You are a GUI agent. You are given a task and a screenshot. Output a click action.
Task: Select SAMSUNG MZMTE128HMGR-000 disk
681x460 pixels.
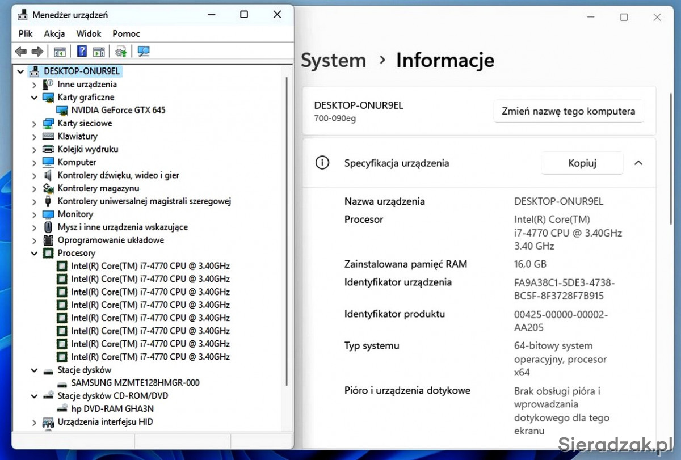coord(135,383)
